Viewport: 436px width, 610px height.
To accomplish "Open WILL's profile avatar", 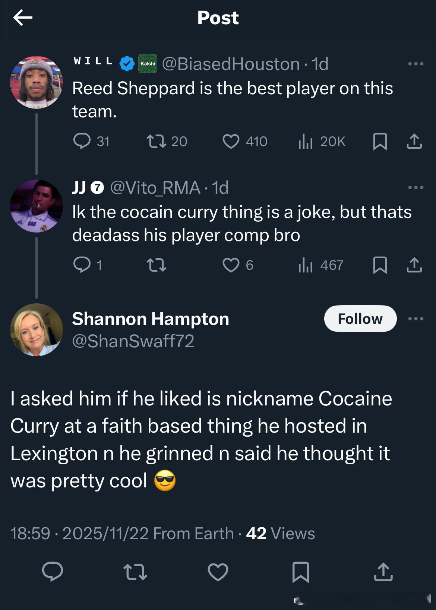I will tap(37, 82).
